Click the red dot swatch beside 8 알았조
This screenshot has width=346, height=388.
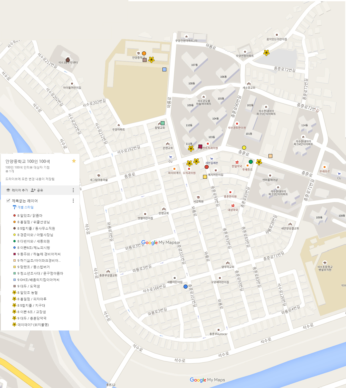[14, 215]
